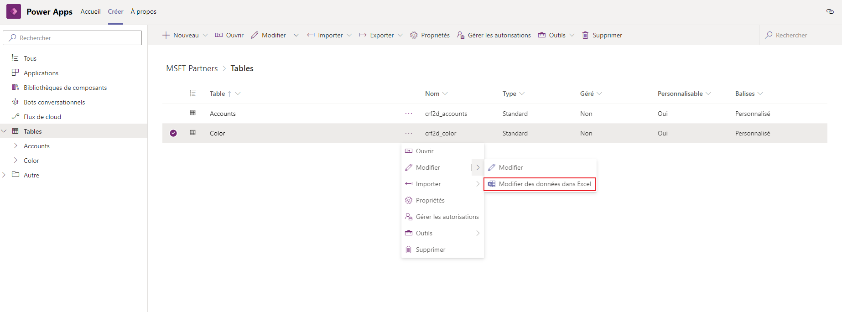The height and width of the screenshot is (312, 842).
Task: Open the Outils dropdown arrow in toolbar
Action: [572, 35]
